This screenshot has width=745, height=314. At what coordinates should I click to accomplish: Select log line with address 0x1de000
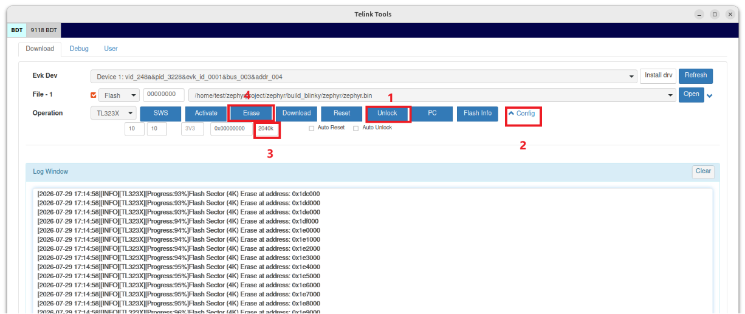coord(179,212)
